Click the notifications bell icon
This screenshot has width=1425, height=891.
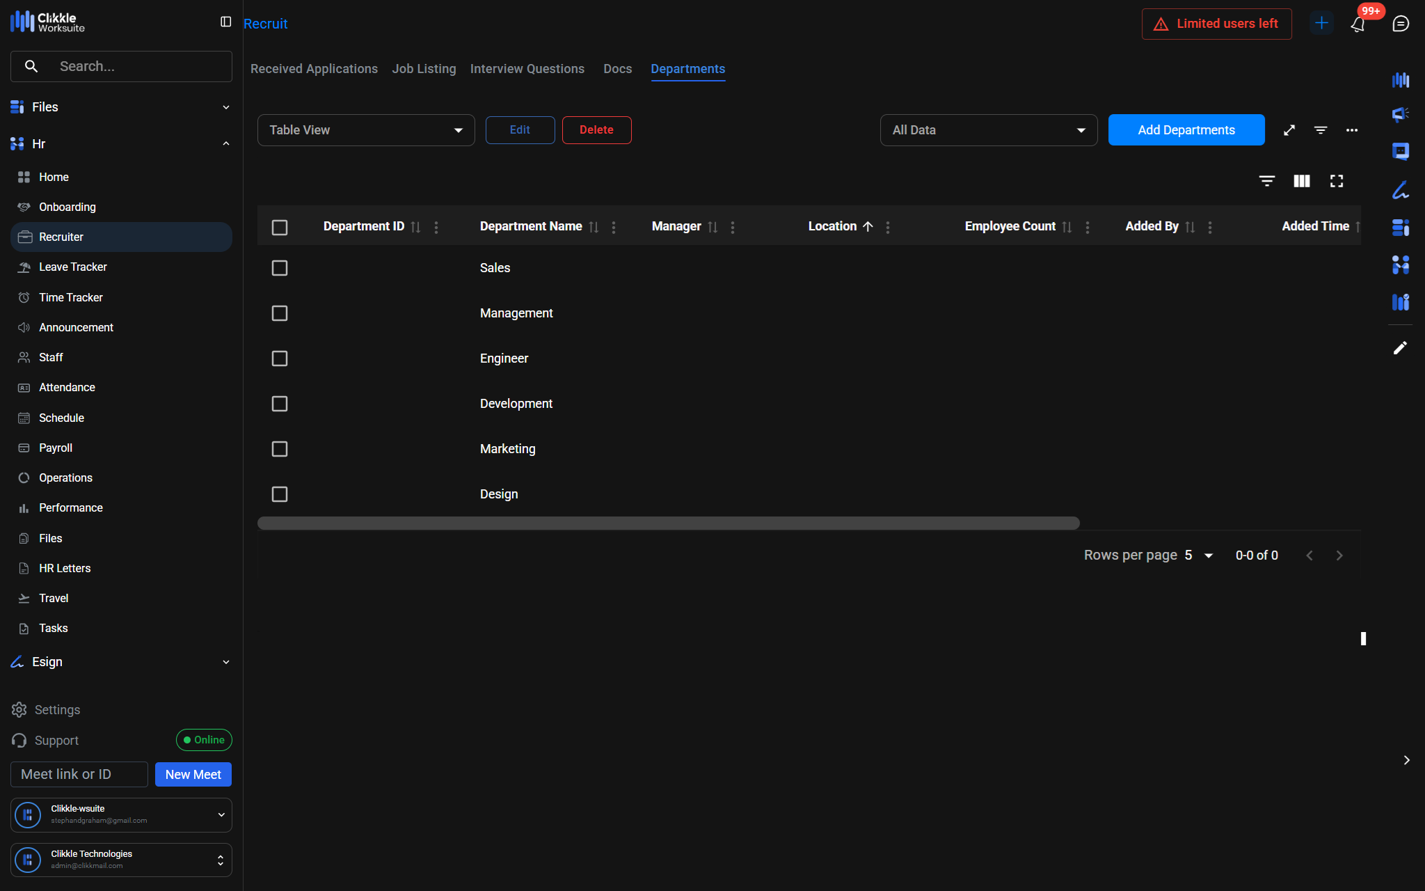[1358, 24]
